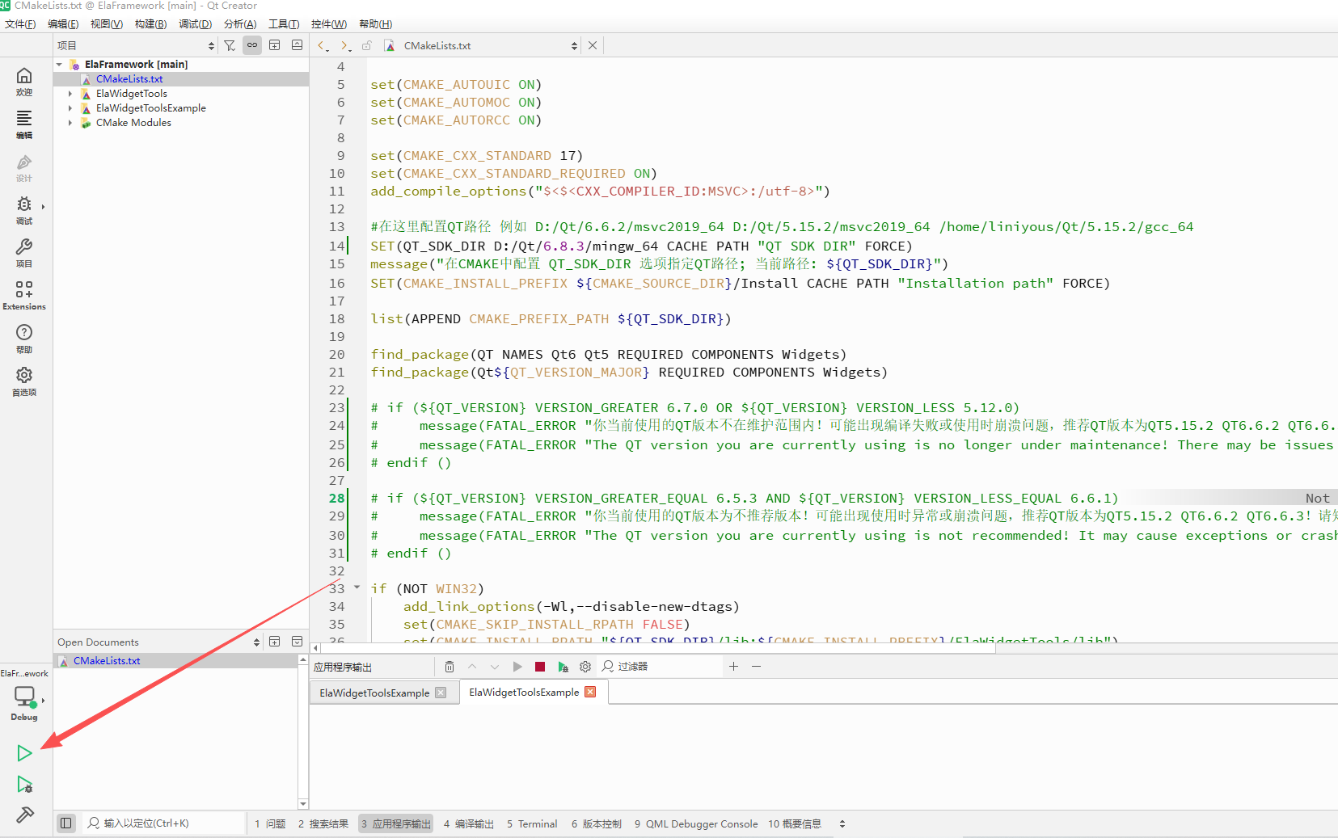1338x838 pixels.
Task: Open the 5 Terminal pane
Action: 532,824
